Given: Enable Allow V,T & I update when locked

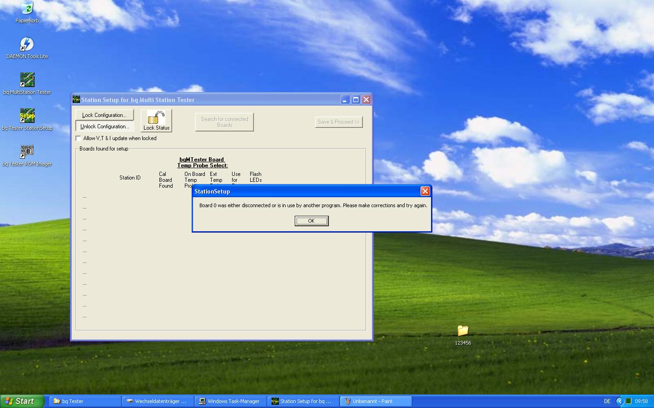Looking at the screenshot, I should click(x=79, y=138).
